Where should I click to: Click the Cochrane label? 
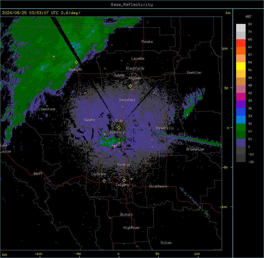click(99, 174)
